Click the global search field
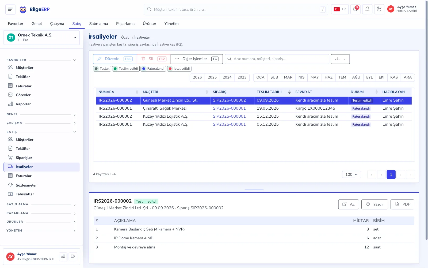Screen dimensions: 428x268 (236, 9)
